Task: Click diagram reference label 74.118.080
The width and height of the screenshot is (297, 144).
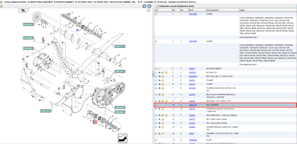Action: click(x=120, y=46)
